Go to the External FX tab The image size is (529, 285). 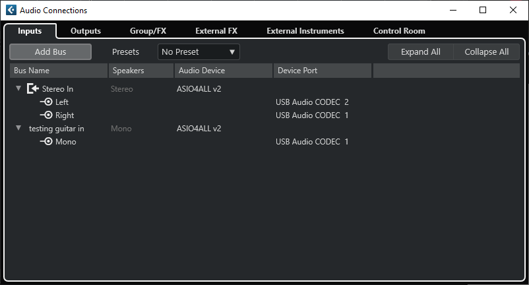[216, 31]
